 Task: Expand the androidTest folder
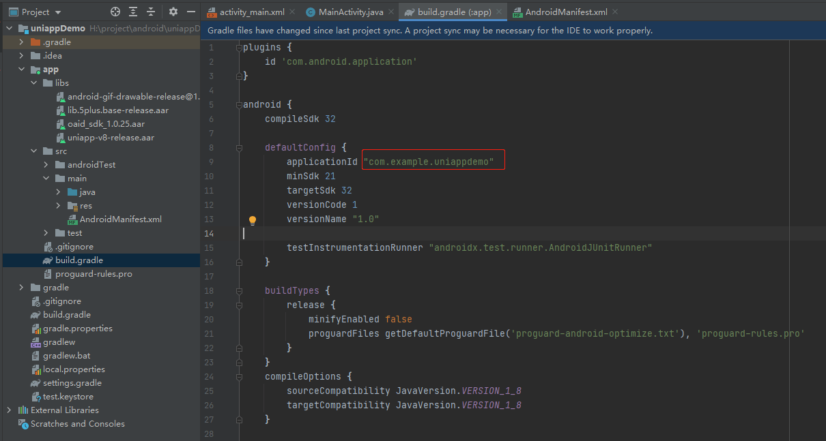coord(46,165)
